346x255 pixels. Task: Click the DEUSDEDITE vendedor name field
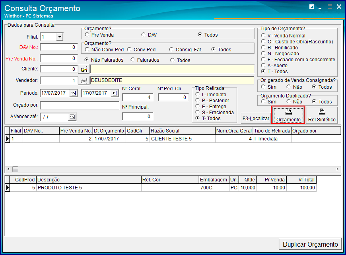point(172,80)
